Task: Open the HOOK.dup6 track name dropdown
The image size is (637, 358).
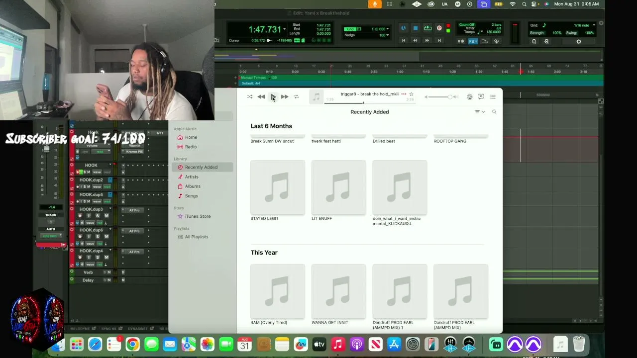Action: [x=110, y=230]
